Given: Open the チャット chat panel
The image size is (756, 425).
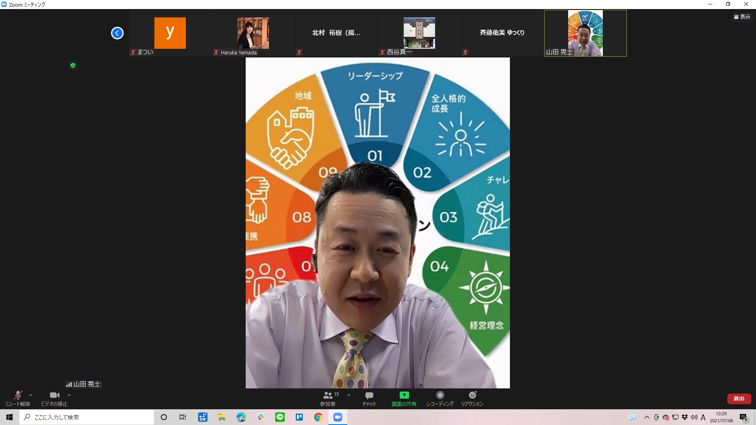Looking at the screenshot, I should tap(369, 398).
